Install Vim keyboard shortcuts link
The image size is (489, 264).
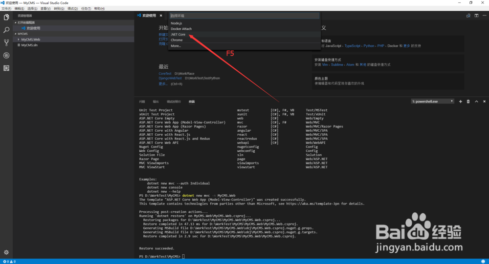(x=325, y=65)
